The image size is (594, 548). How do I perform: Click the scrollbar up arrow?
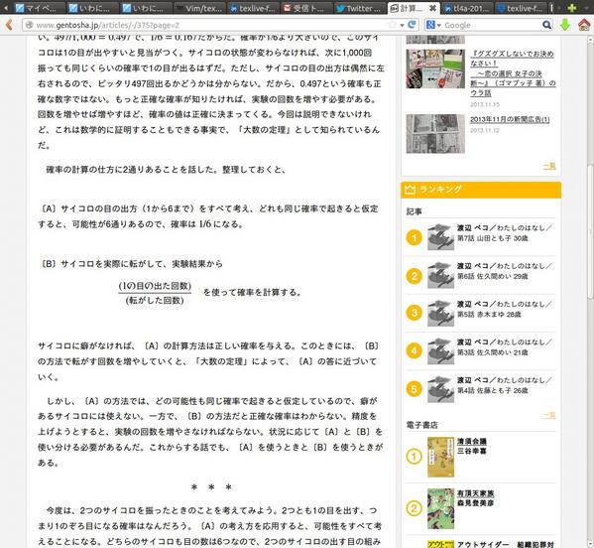pos(590,40)
